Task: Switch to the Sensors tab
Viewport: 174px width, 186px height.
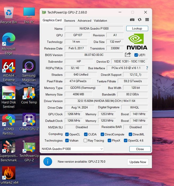Action: (70, 20)
